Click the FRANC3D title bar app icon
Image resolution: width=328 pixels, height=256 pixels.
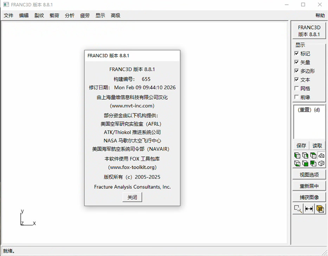[6, 4]
